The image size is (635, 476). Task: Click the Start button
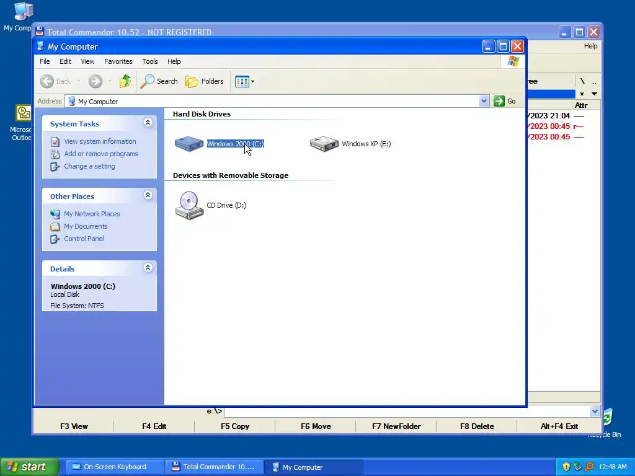click(29, 467)
